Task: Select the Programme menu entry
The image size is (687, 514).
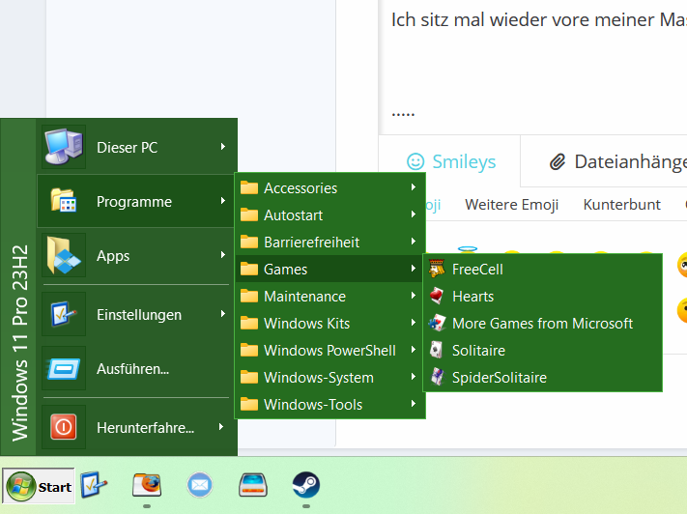Action: [x=136, y=201]
